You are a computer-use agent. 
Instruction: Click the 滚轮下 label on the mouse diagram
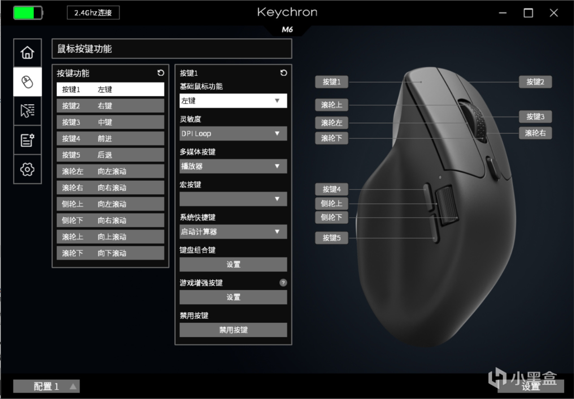332,138
